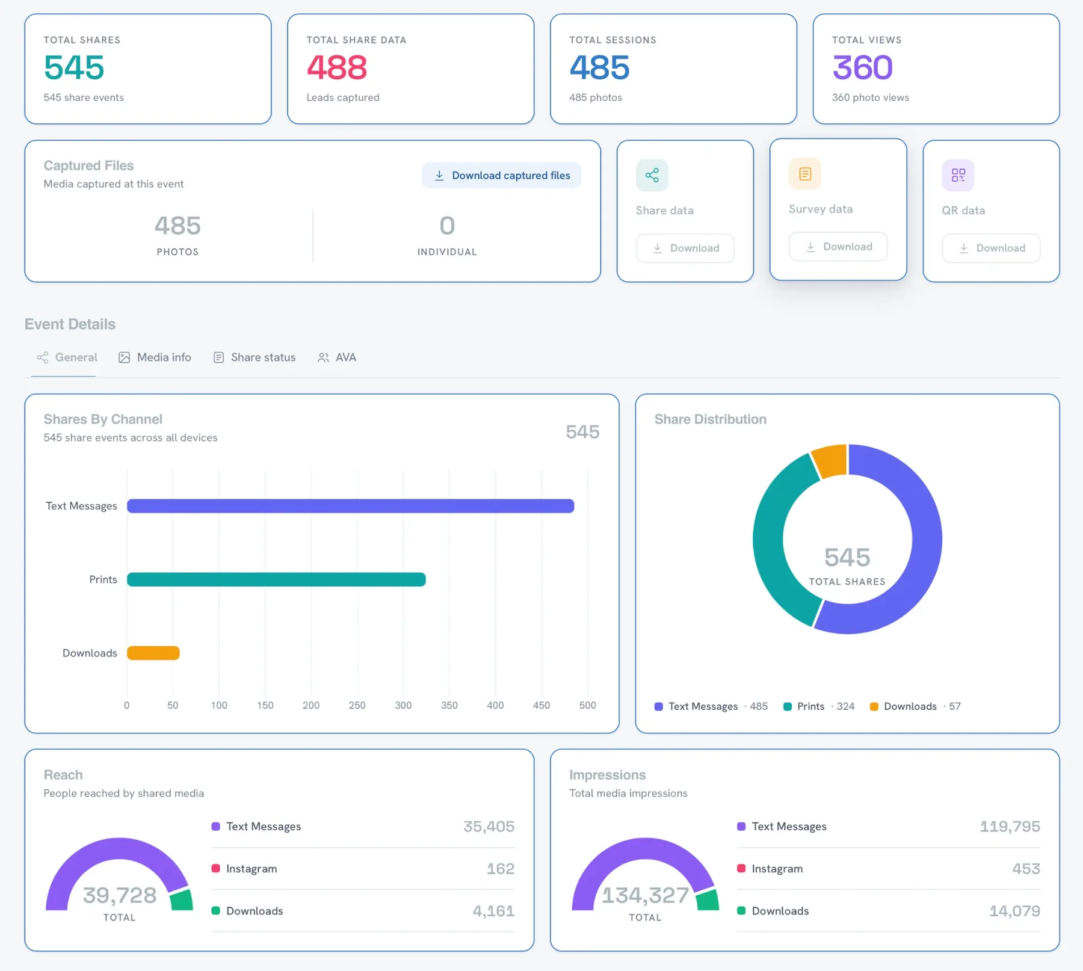Click the 545 TOTAL SHARES donut center label

tap(847, 566)
